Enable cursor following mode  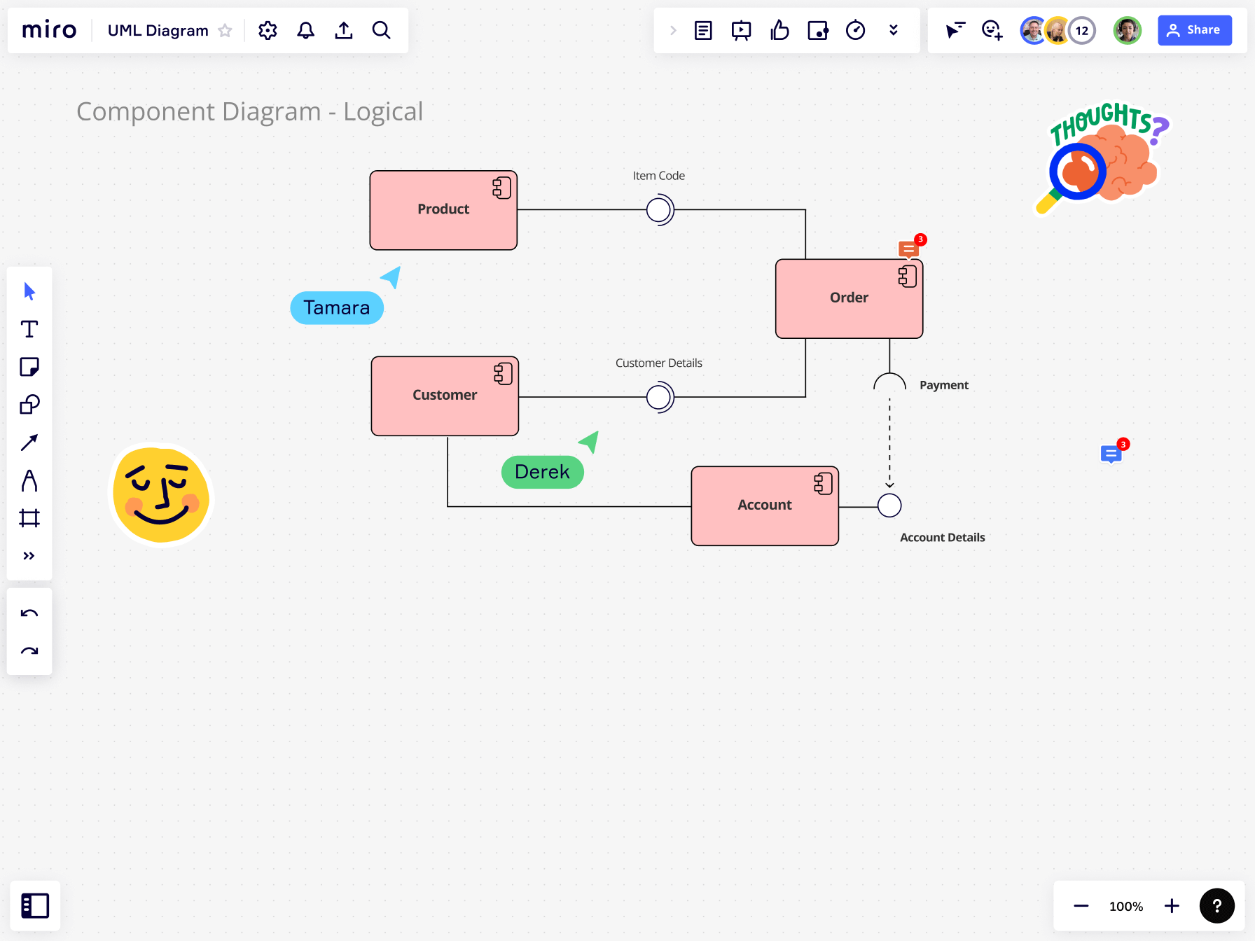coord(955,30)
